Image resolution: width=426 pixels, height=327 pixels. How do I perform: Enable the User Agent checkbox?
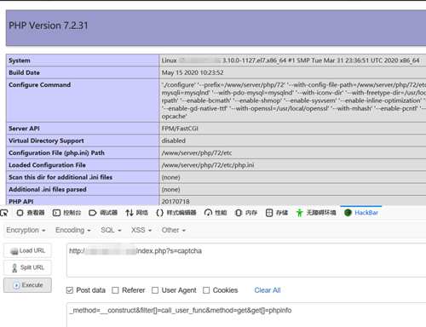155,290
